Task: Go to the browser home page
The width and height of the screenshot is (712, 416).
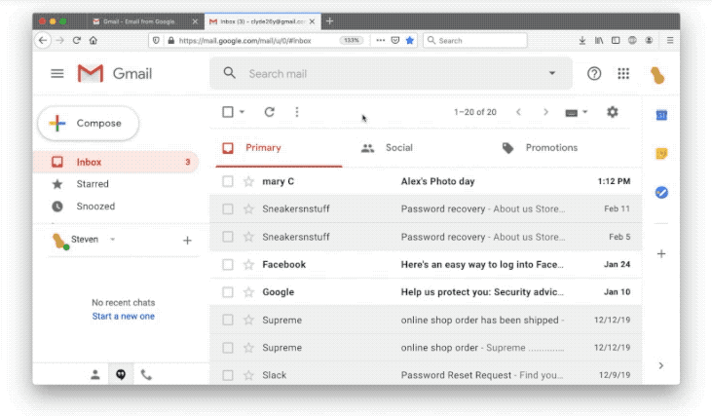Action: tap(94, 40)
